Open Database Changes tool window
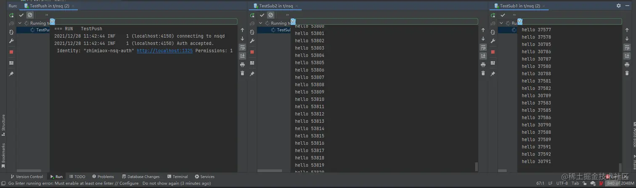The width and height of the screenshot is (636, 188). pos(140,177)
